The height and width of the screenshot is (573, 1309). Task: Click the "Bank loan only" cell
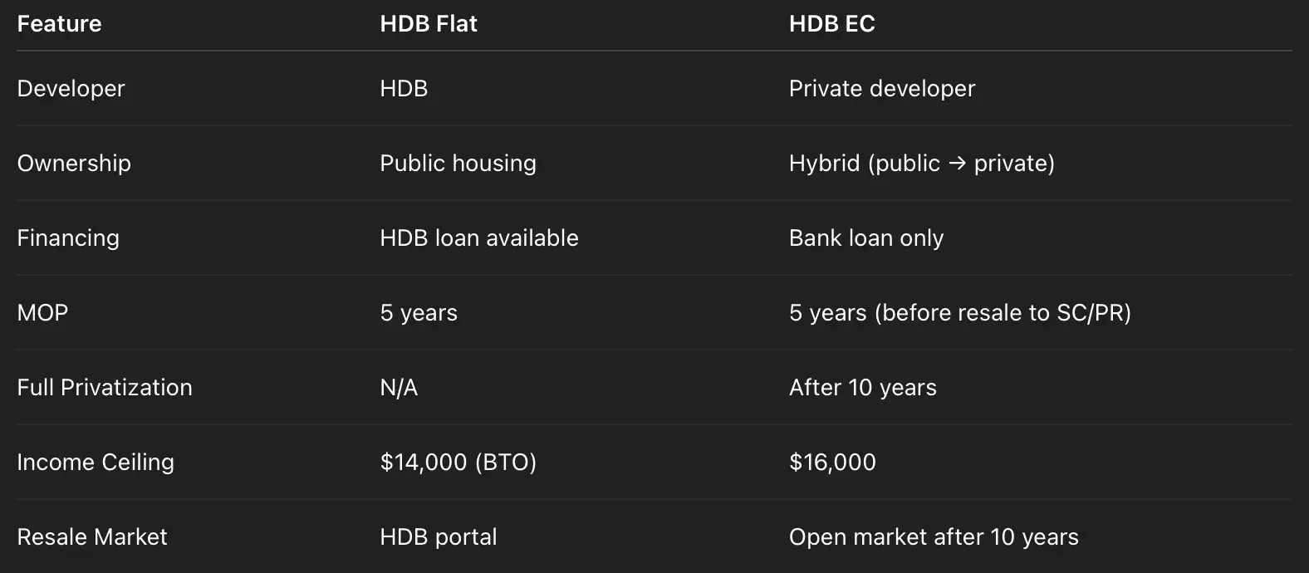[x=865, y=238]
